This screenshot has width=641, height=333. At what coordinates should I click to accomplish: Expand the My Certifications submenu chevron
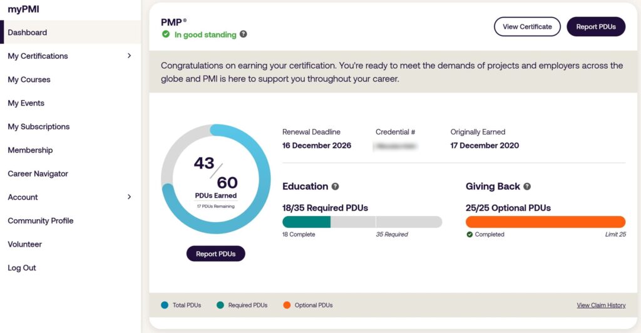point(130,56)
